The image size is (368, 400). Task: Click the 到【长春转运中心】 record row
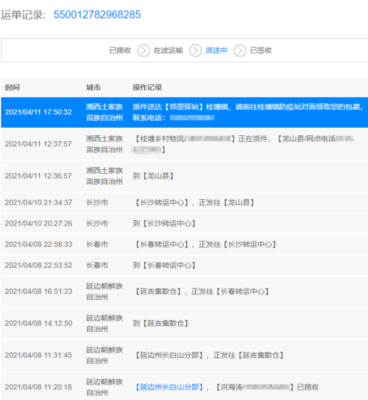point(184,265)
